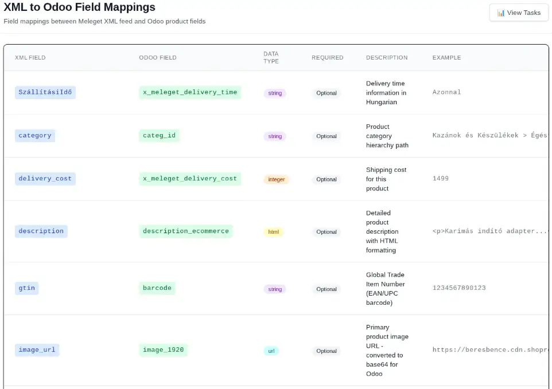Click the x_meleget_delivery_time Odoo field tag
The width and height of the screenshot is (552, 389).
[190, 92]
